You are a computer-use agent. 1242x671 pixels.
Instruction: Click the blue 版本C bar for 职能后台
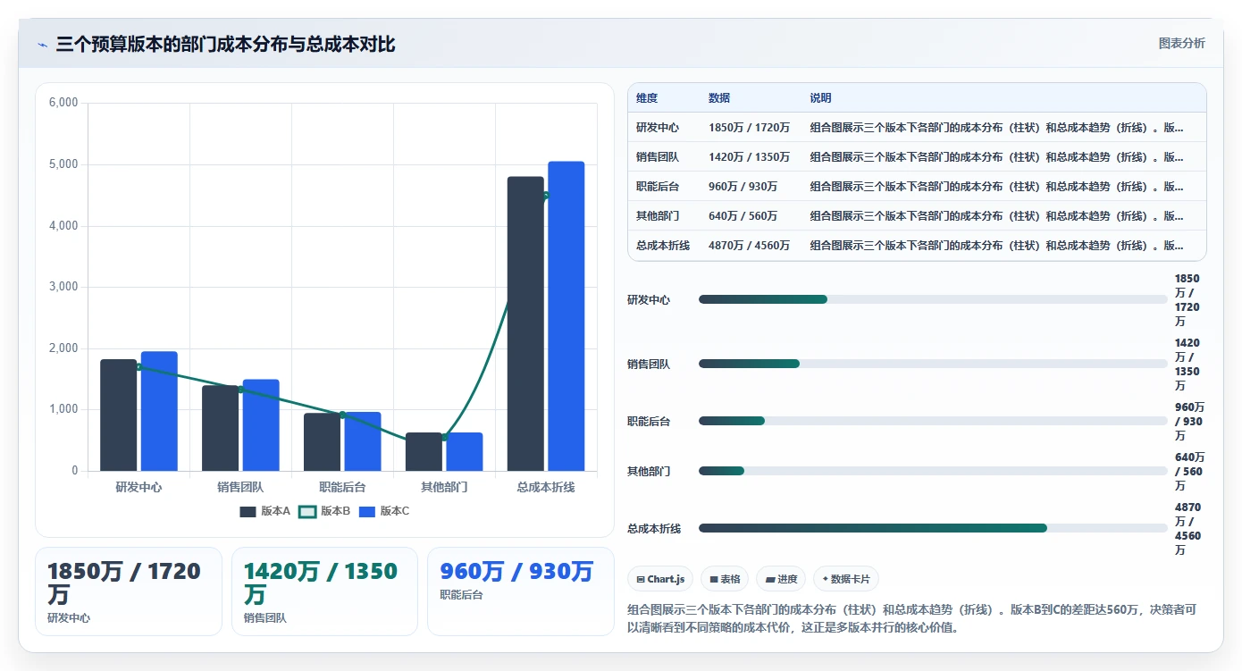(x=363, y=441)
